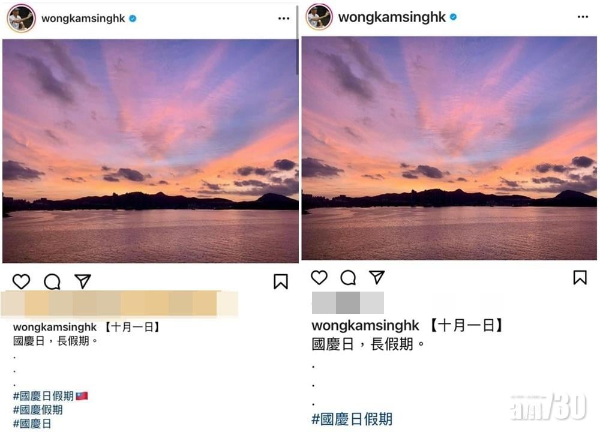Share the left post via paper plane icon
600x432 pixels.
point(83,281)
